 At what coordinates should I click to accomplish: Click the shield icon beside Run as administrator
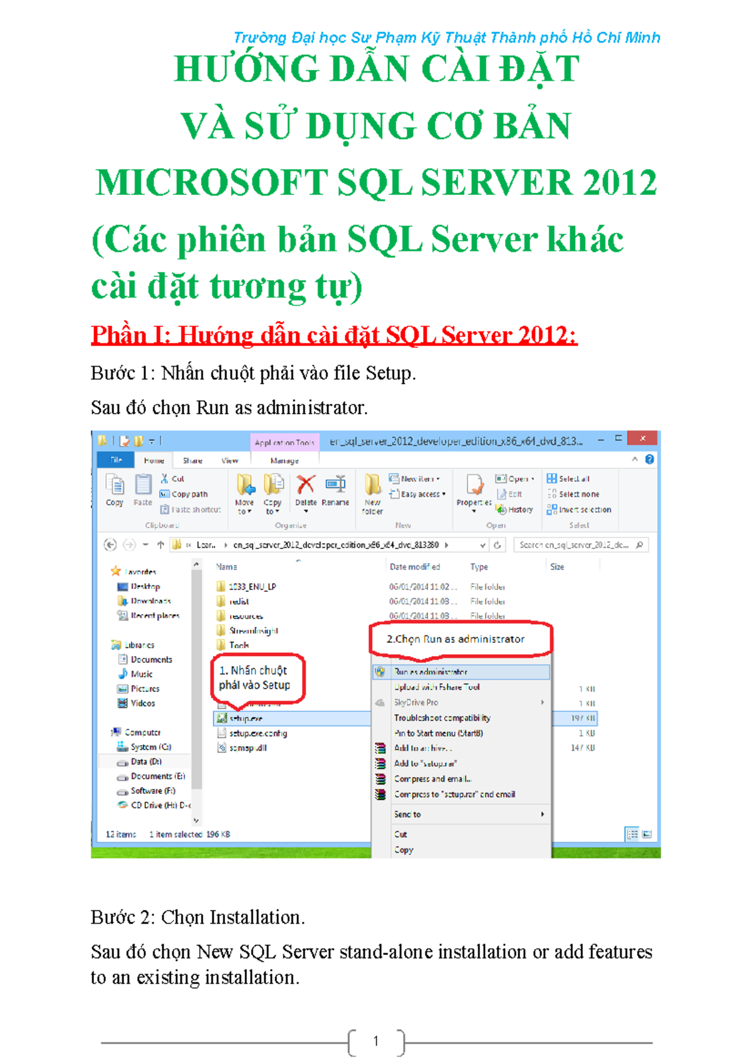tap(380, 672)
